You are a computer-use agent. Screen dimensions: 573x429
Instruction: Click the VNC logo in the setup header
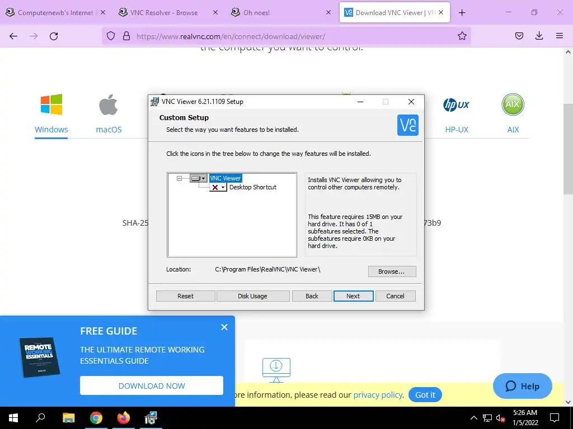(408, 125)
